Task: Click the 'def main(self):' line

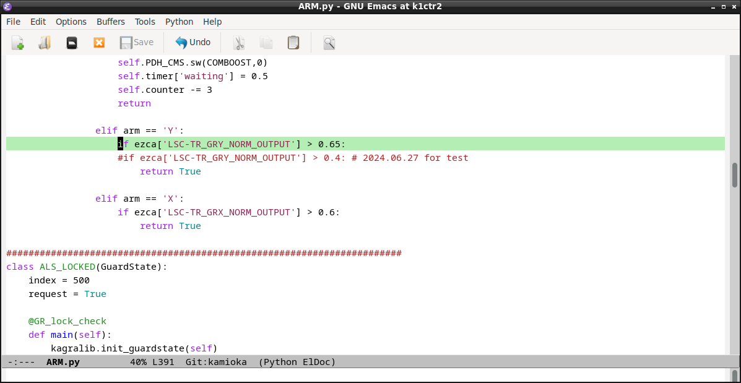Action: 70,335
